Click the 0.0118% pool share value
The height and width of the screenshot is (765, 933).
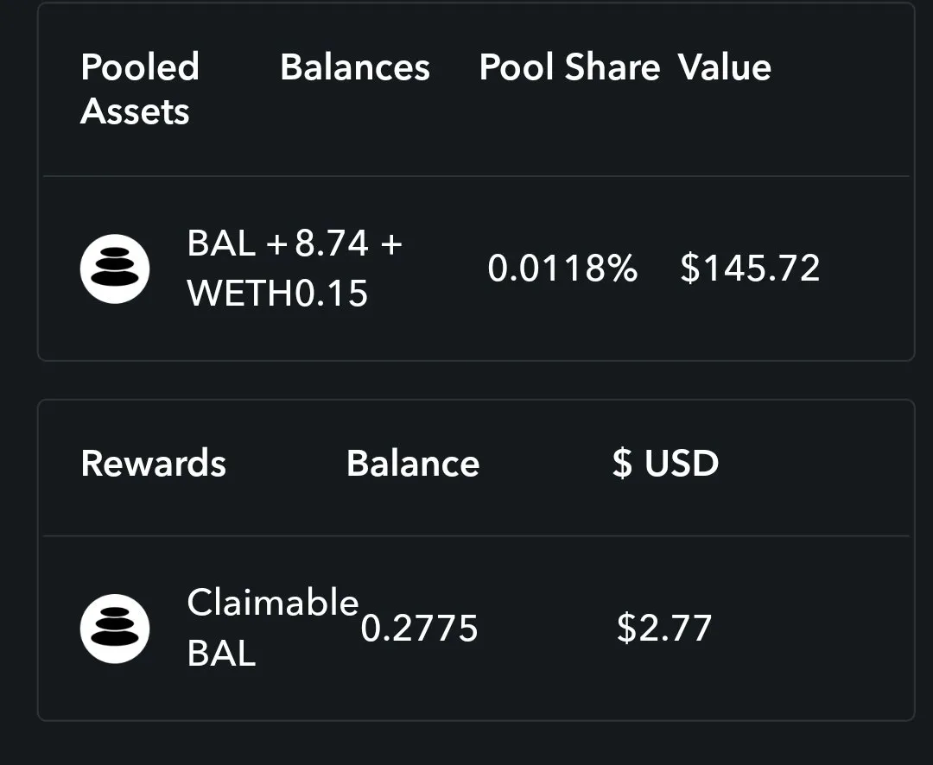(x=562, y=269)
